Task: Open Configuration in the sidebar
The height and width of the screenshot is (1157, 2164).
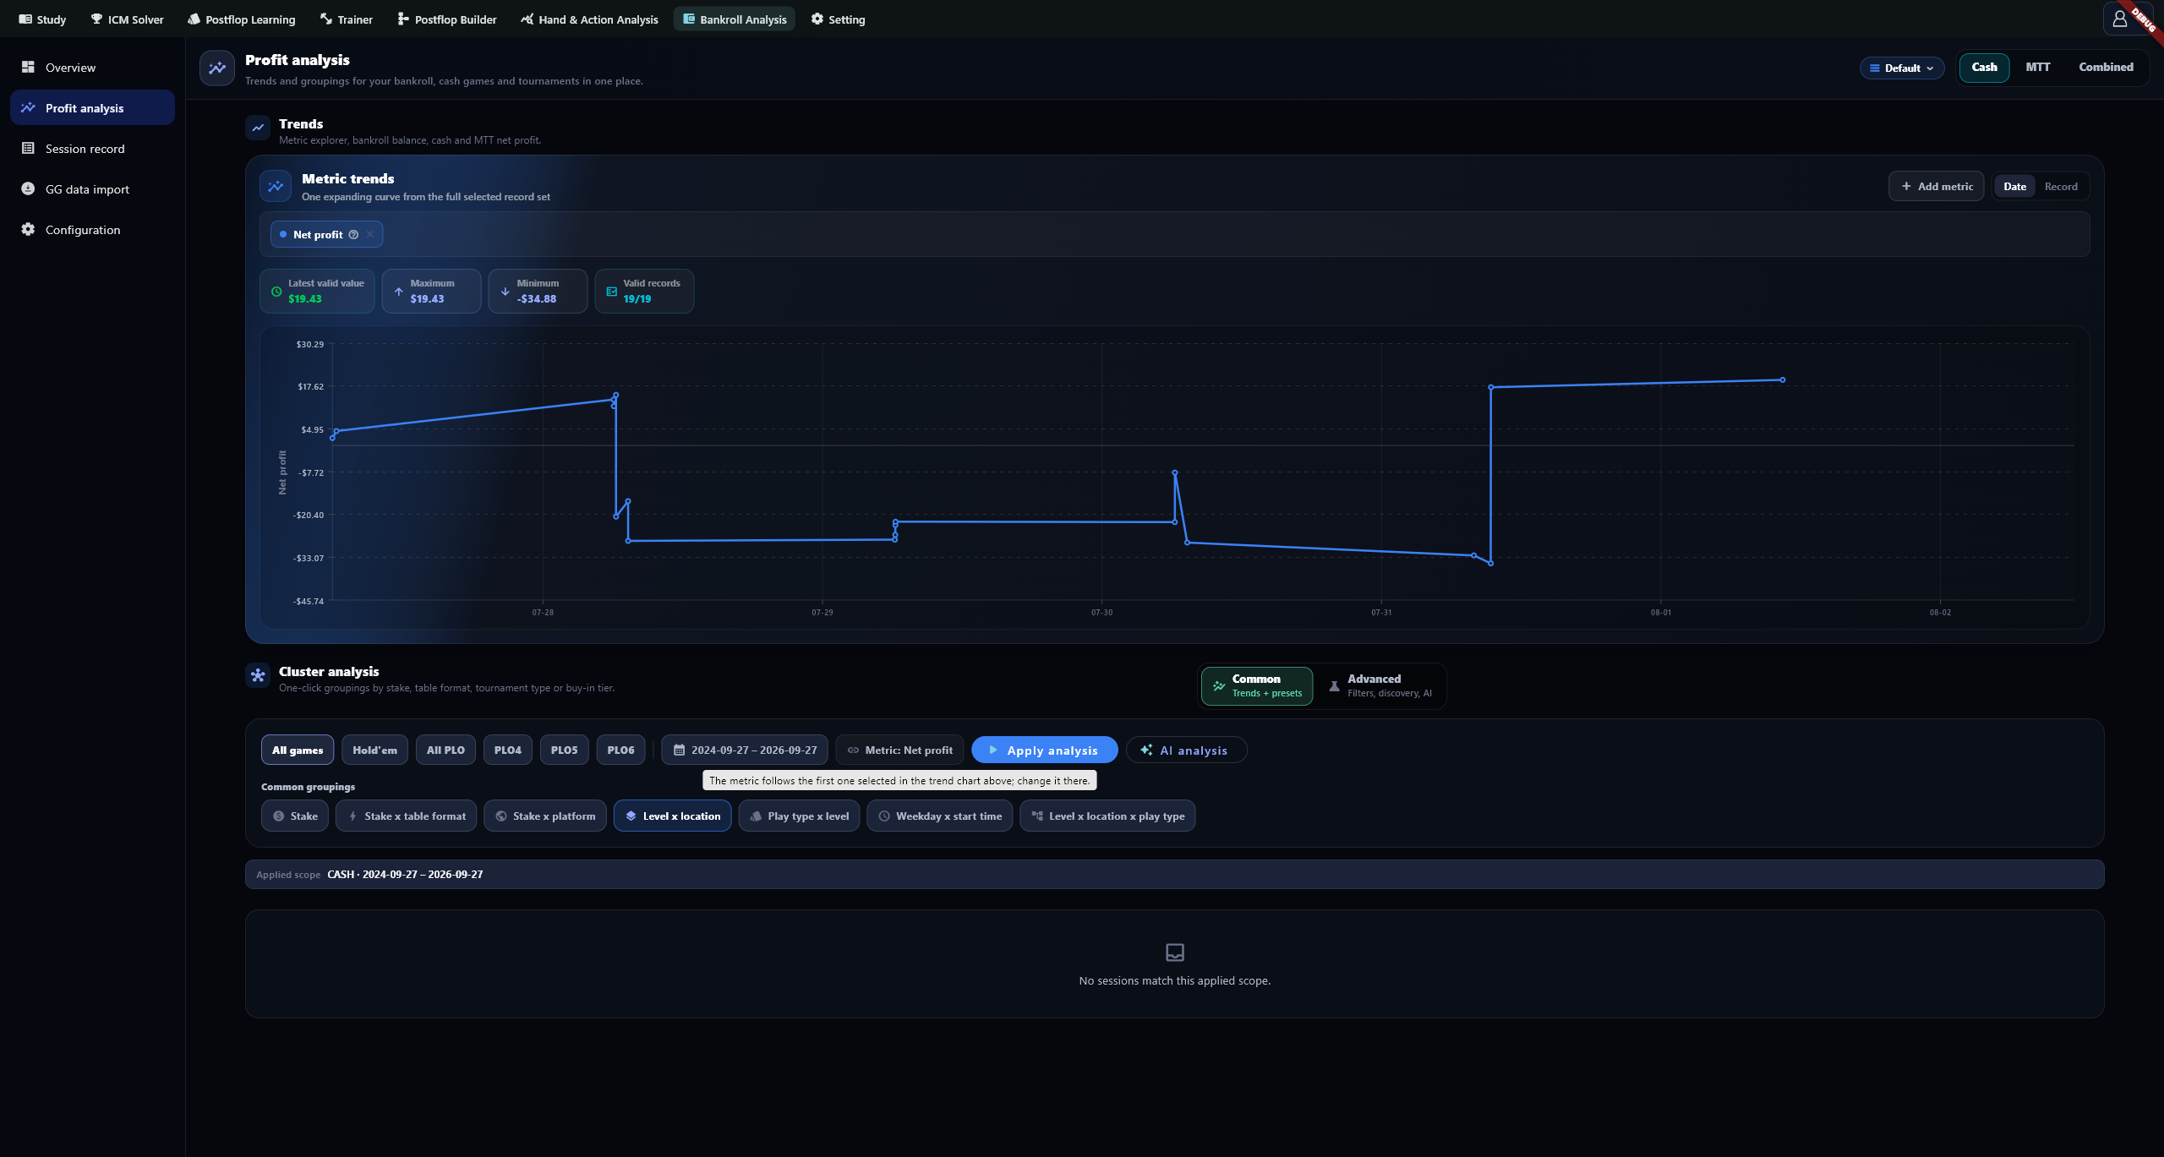Action: click(92, 230)
